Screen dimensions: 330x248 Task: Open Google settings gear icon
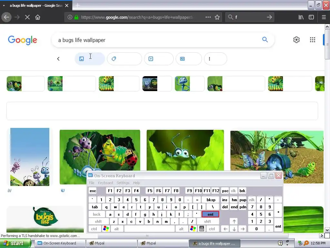click(x=296, y=40)
